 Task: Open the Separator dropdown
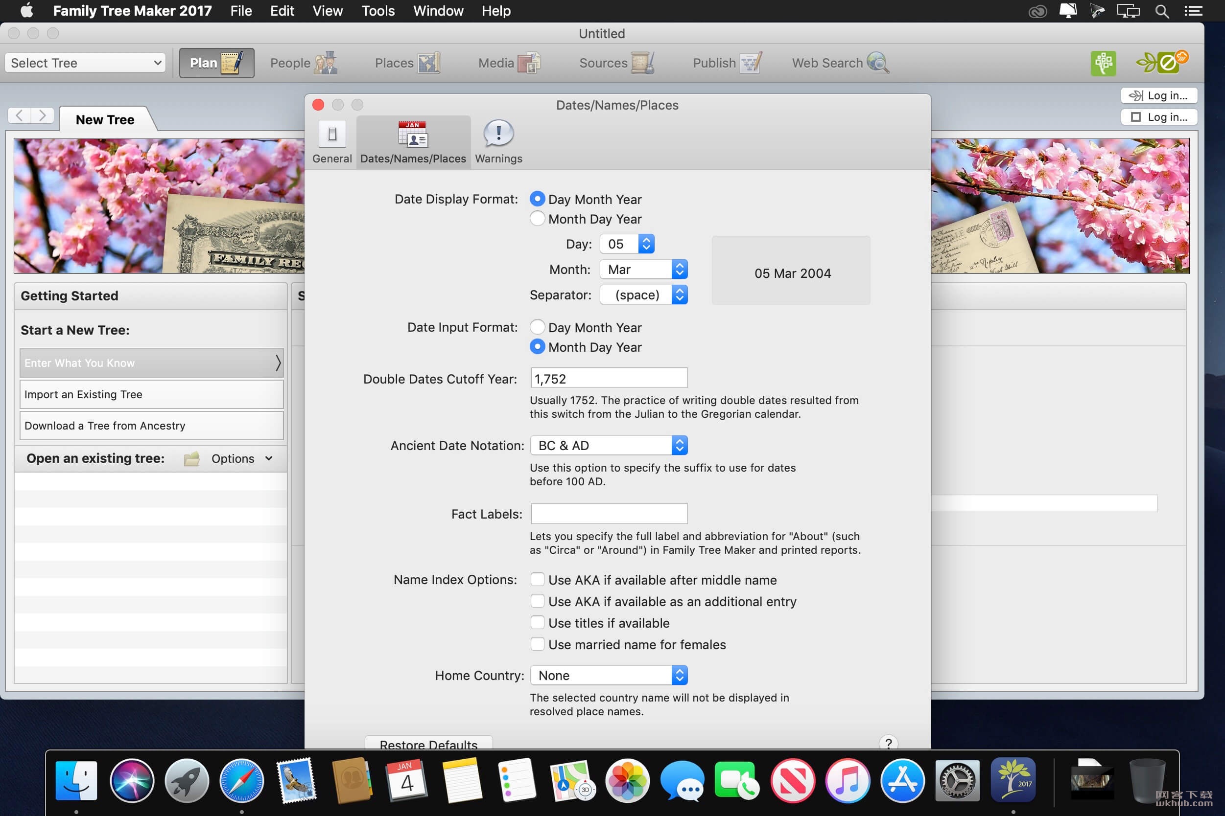click(x=644, y=295)
